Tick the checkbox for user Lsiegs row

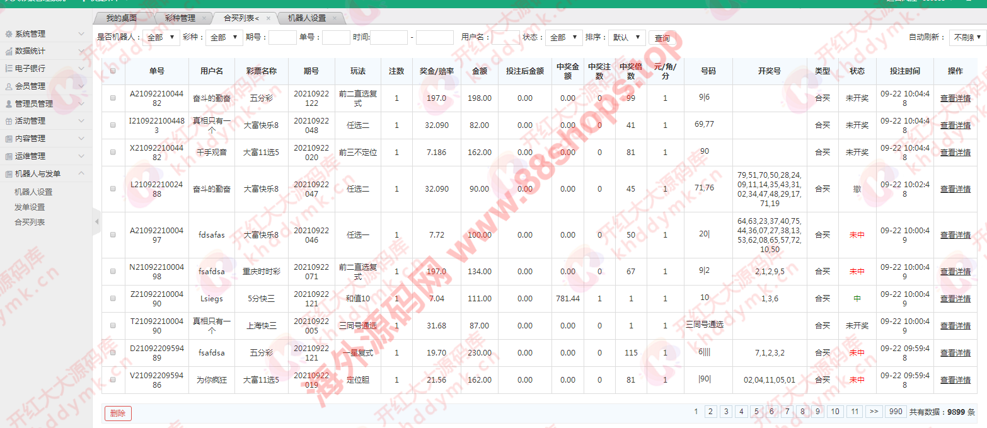[113, 299]
